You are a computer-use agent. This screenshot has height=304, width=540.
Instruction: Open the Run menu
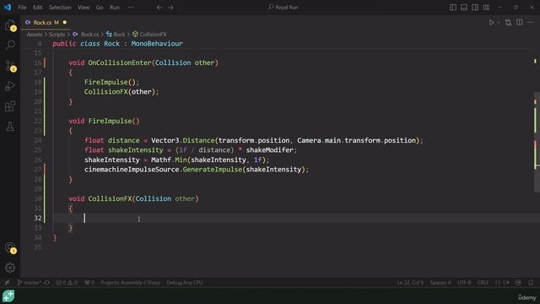point(115,8)
